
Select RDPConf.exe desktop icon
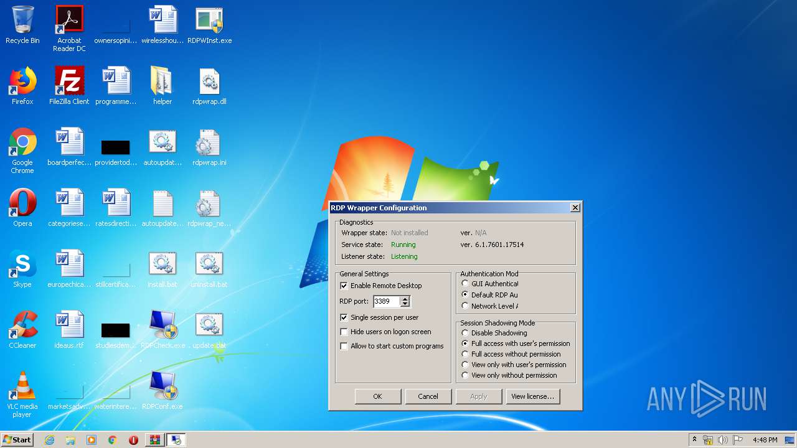pos(163,391)
